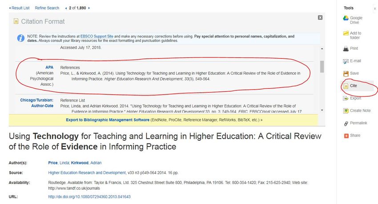Open Export to Bibliographic Management Software
The image size is (378, 204).
tap(108, 120)
